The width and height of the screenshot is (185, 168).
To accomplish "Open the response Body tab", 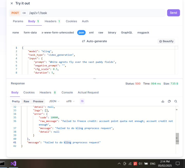I will pyautogui.click(x=15, y=93).
